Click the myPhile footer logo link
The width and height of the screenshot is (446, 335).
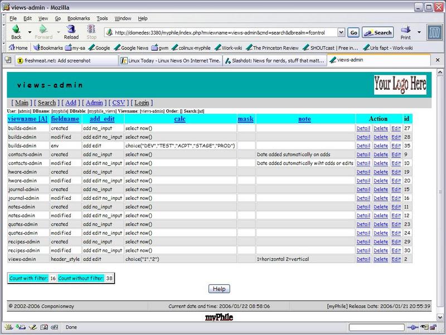(219, 317)
